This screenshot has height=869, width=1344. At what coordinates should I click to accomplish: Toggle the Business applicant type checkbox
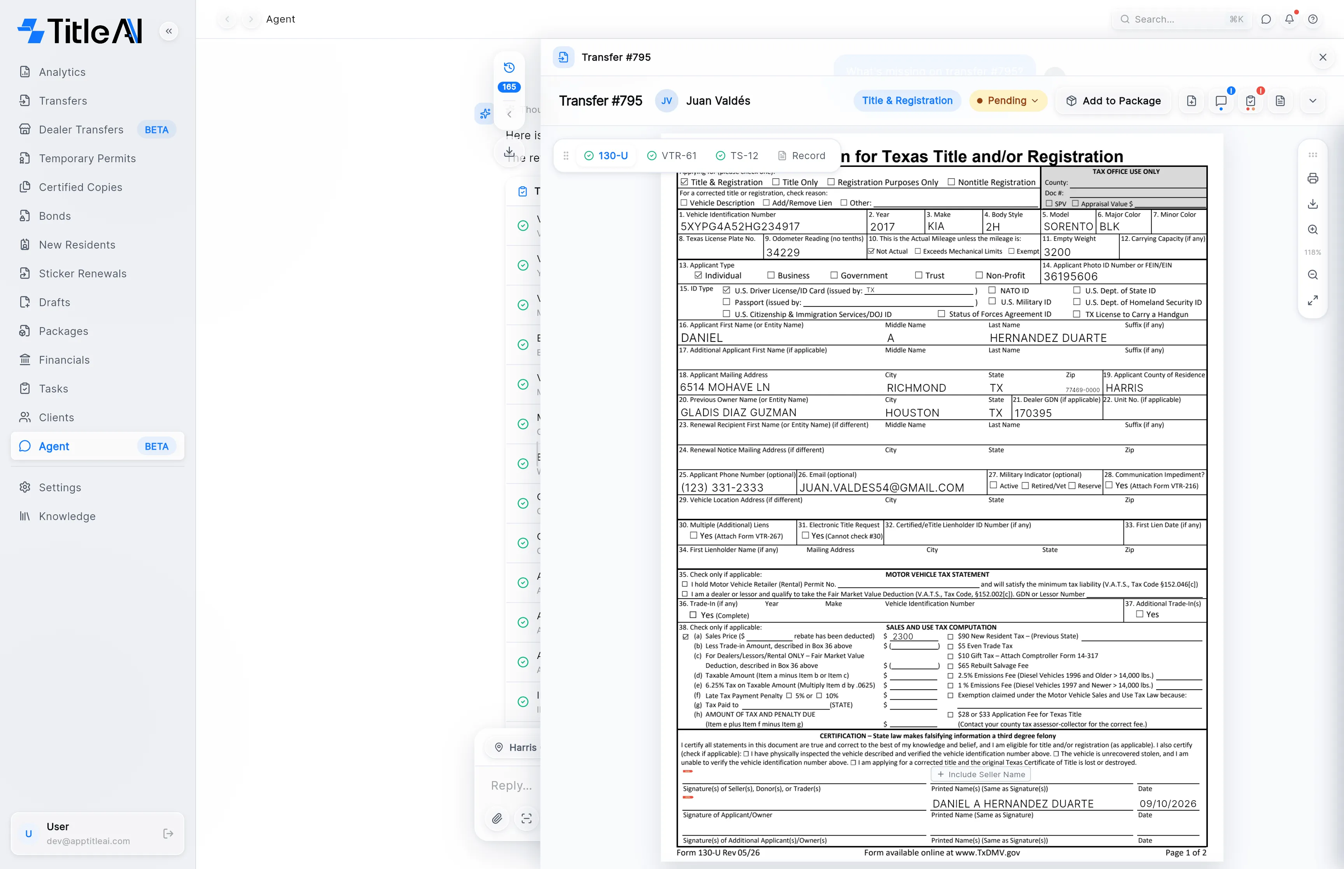[771, 275]
